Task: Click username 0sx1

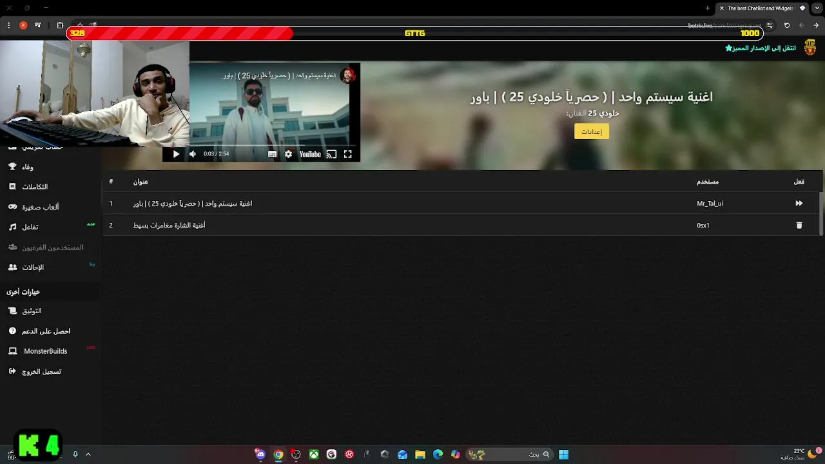Action: coord(703,226)
